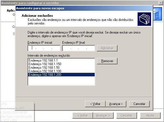Click the disabled Adicionar button

[107, 48]
